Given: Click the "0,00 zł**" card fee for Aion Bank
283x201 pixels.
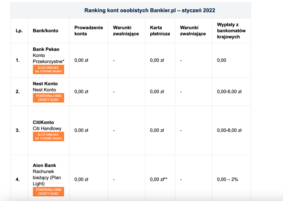Looking at the screenshot, I should click(159, 180).
